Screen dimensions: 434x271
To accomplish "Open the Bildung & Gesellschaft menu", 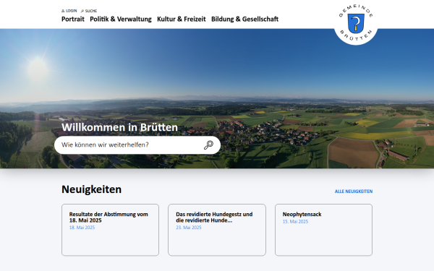I will click(x=244, y=19).
